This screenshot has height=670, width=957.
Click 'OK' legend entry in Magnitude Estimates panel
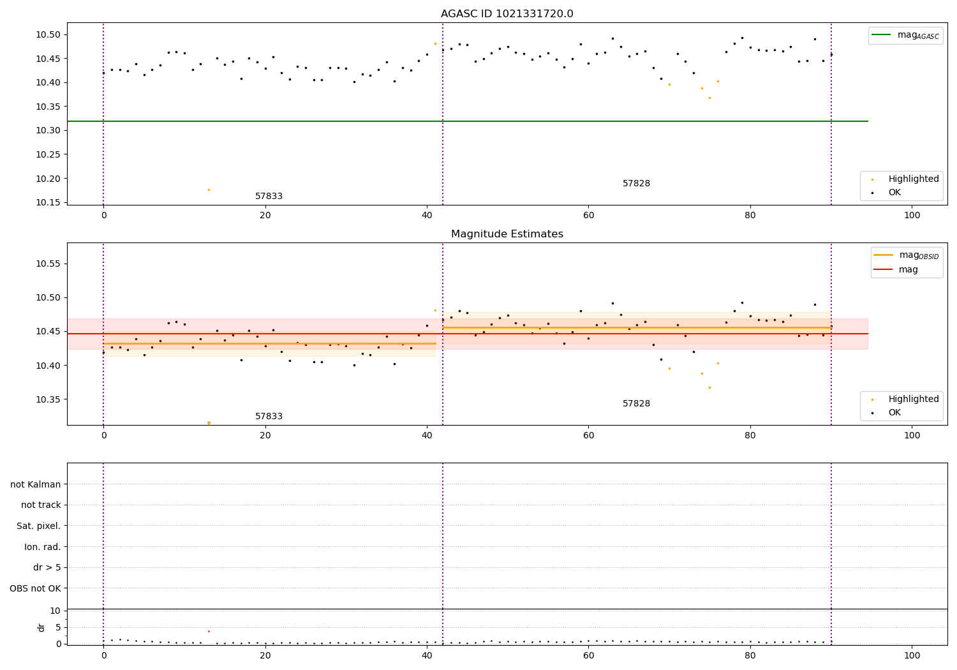(x=887, y=413)
